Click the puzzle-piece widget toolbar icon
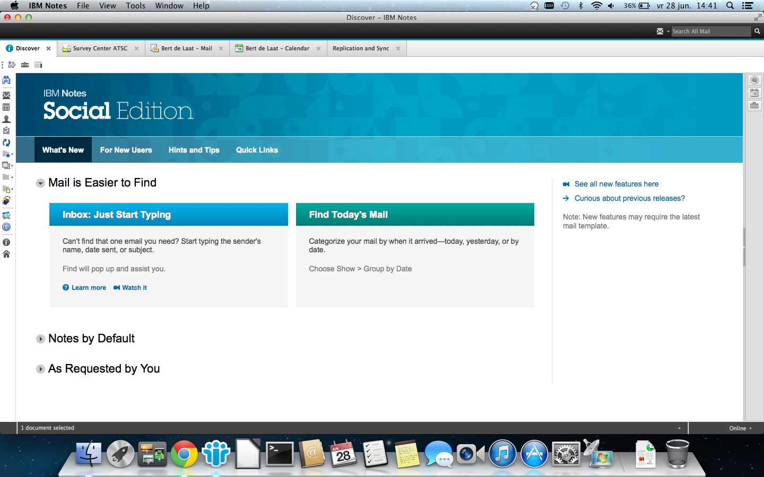 pos(12,65)
